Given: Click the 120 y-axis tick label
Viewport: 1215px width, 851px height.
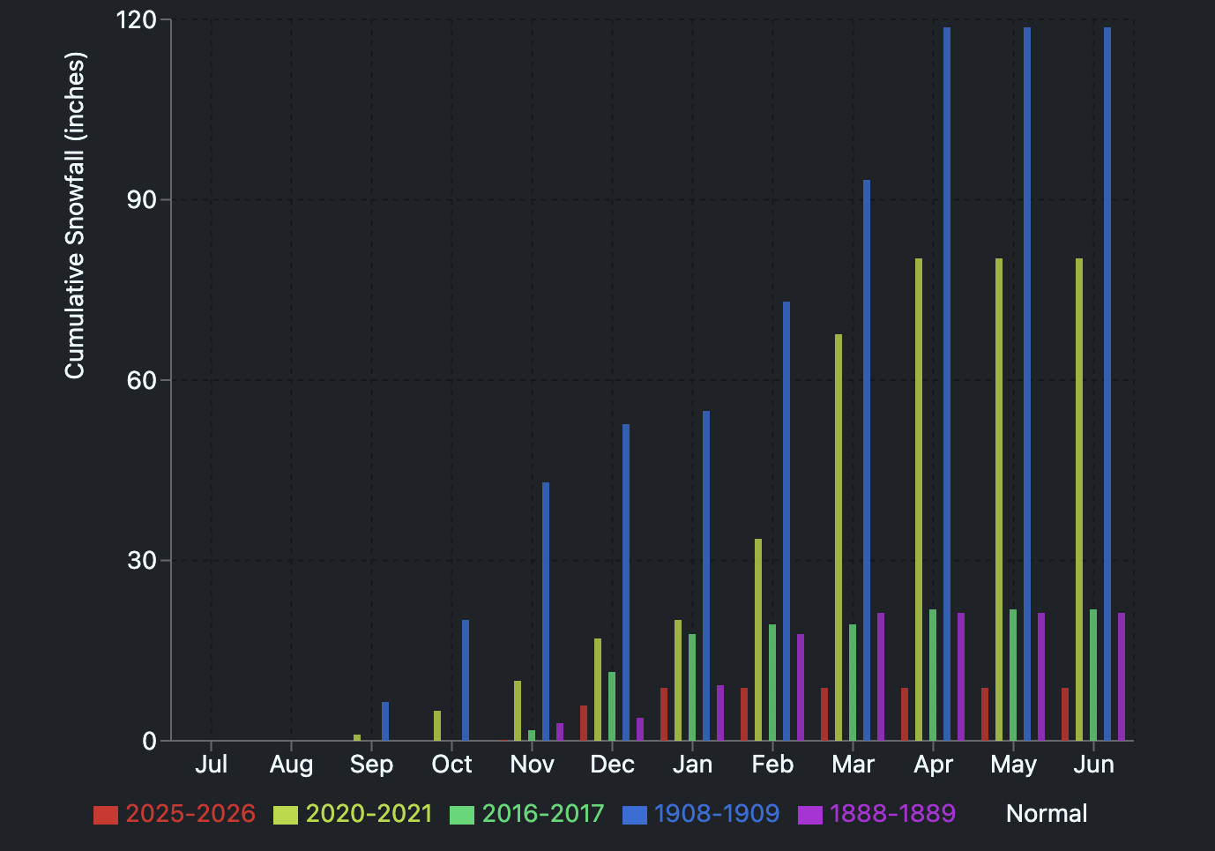Looking at the screenshot, I should pyautogui.click(x=137, y=19).
